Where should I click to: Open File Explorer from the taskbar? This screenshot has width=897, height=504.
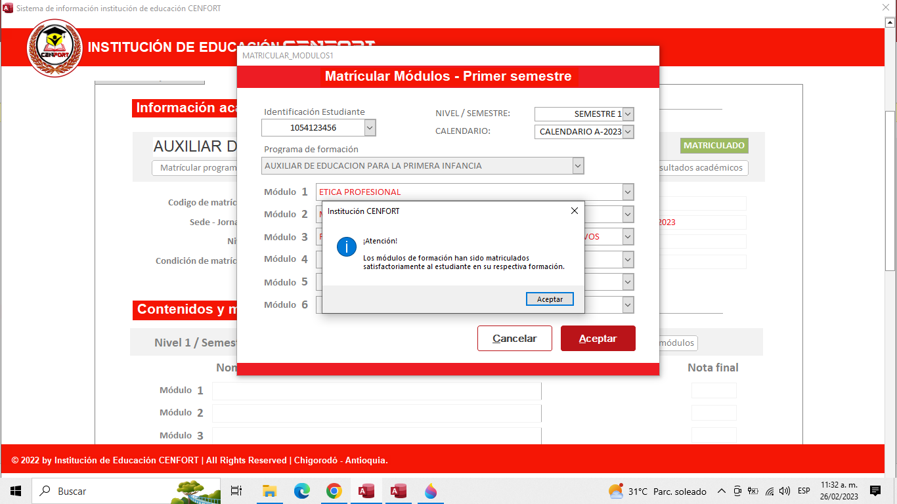(269, 491)
